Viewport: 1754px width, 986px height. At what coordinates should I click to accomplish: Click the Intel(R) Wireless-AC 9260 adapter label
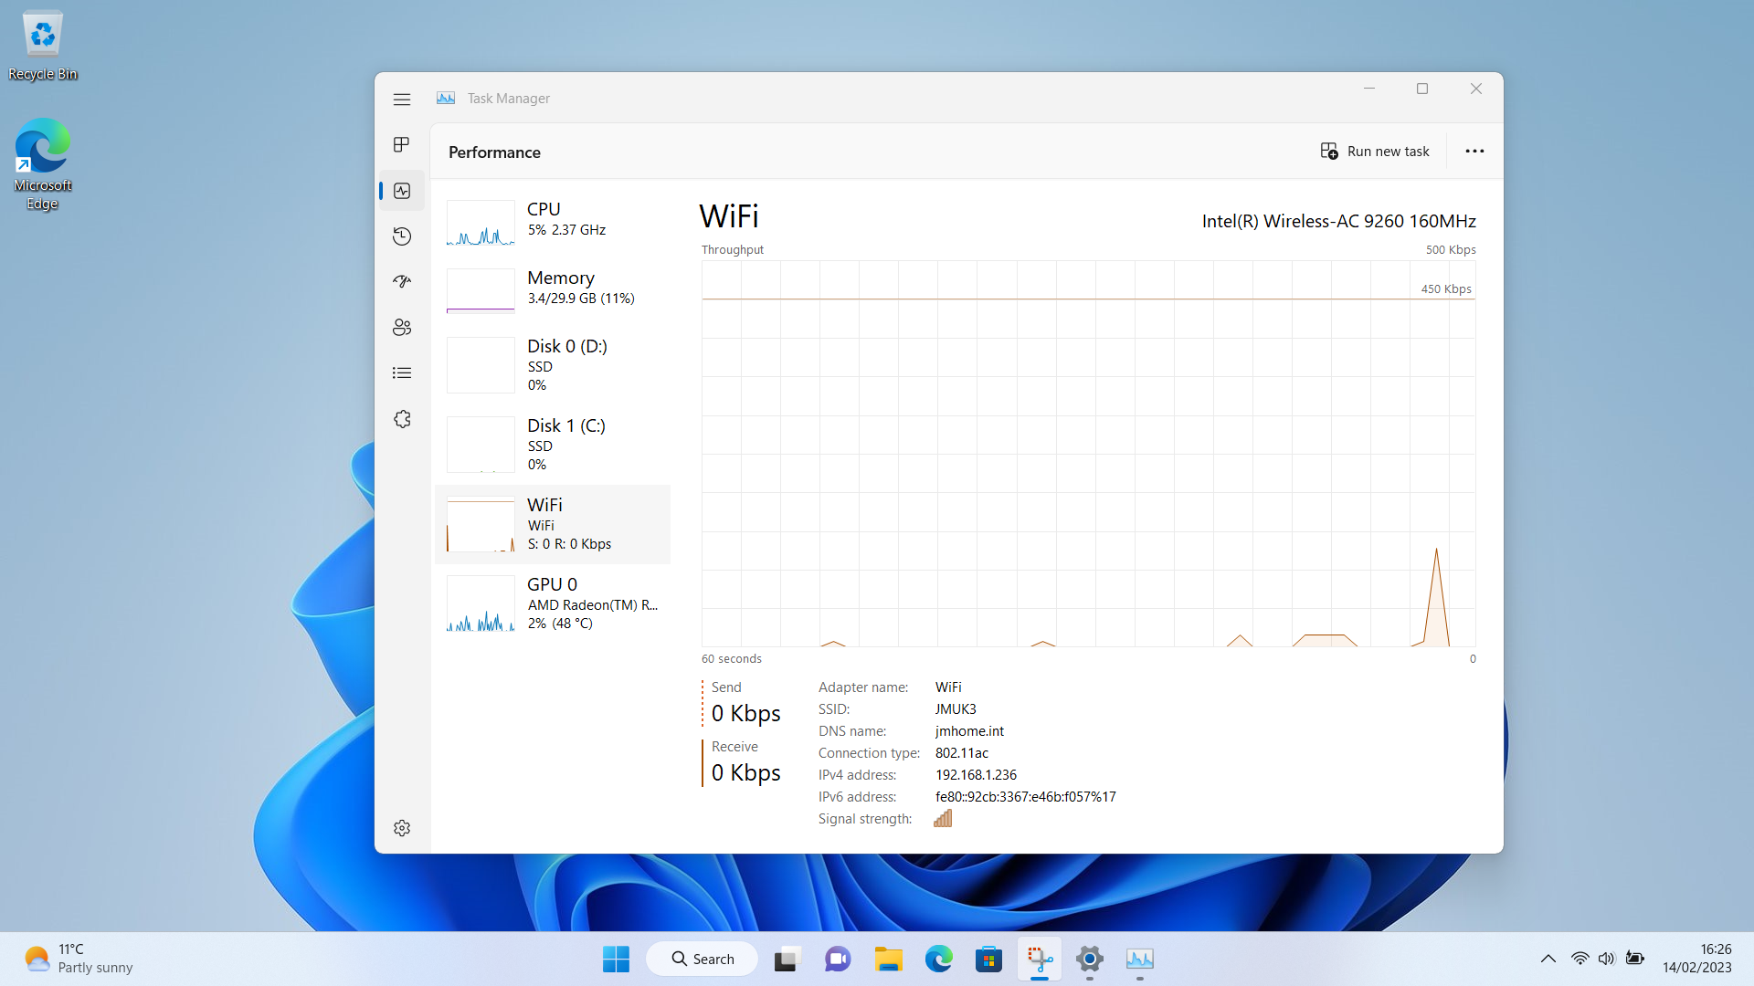1338,221
